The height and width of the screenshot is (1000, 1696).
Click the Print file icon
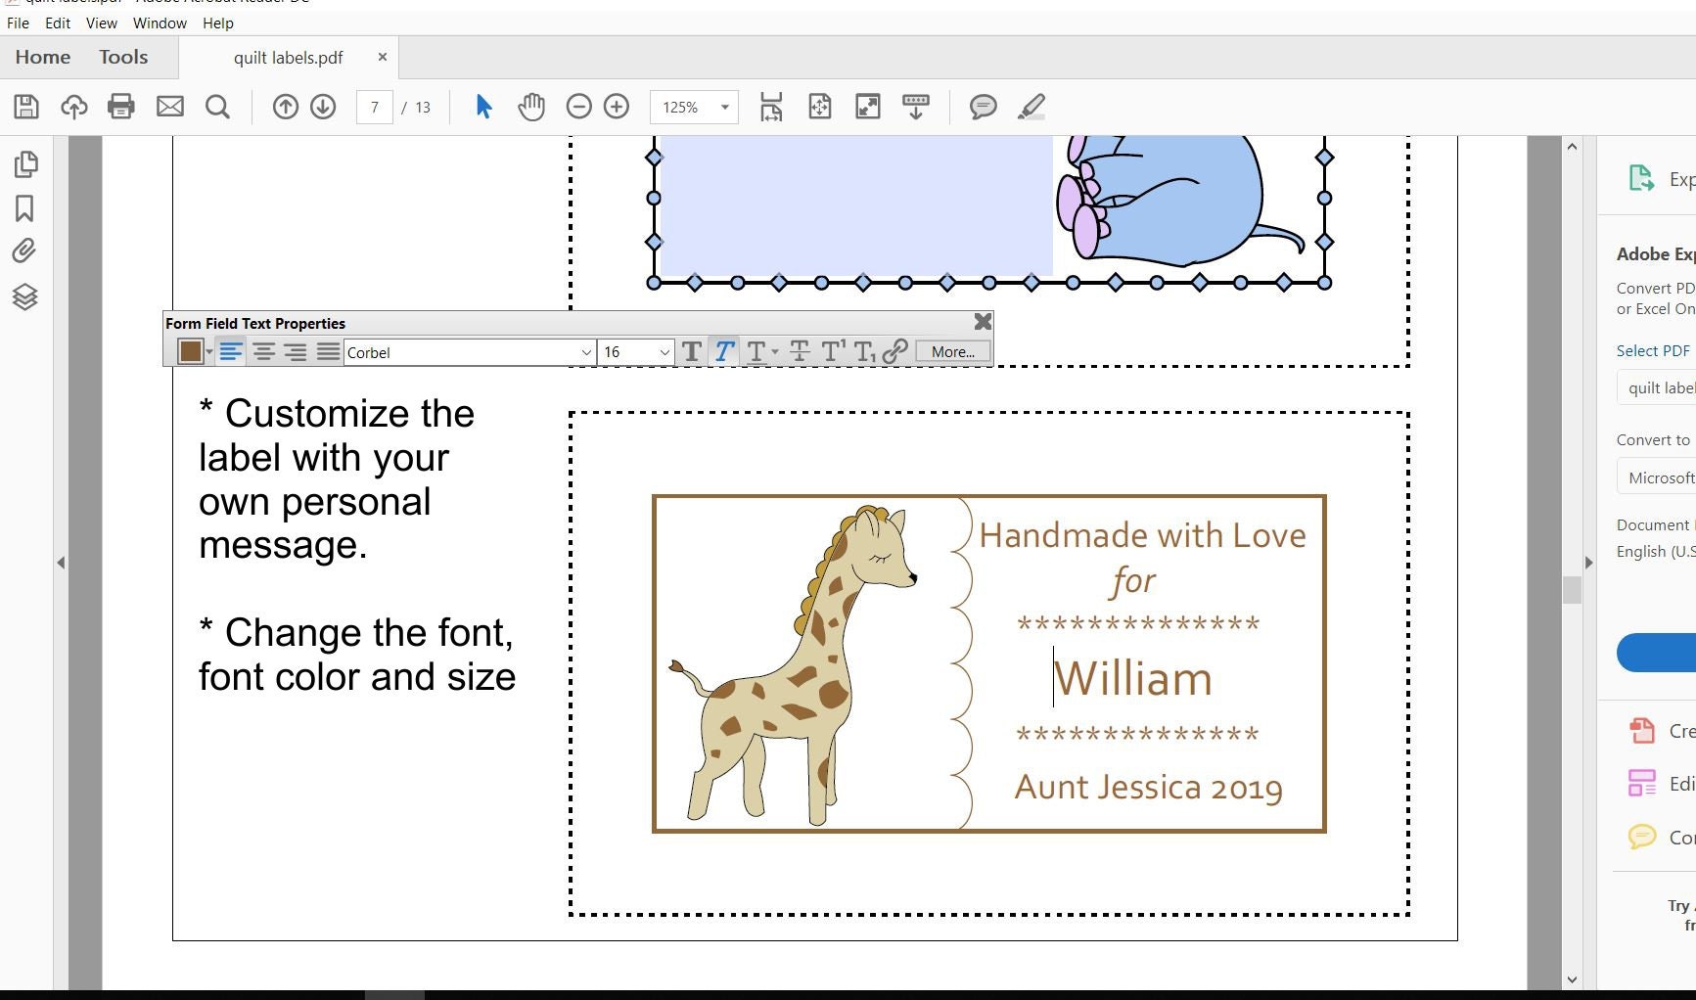coord(121,107)
